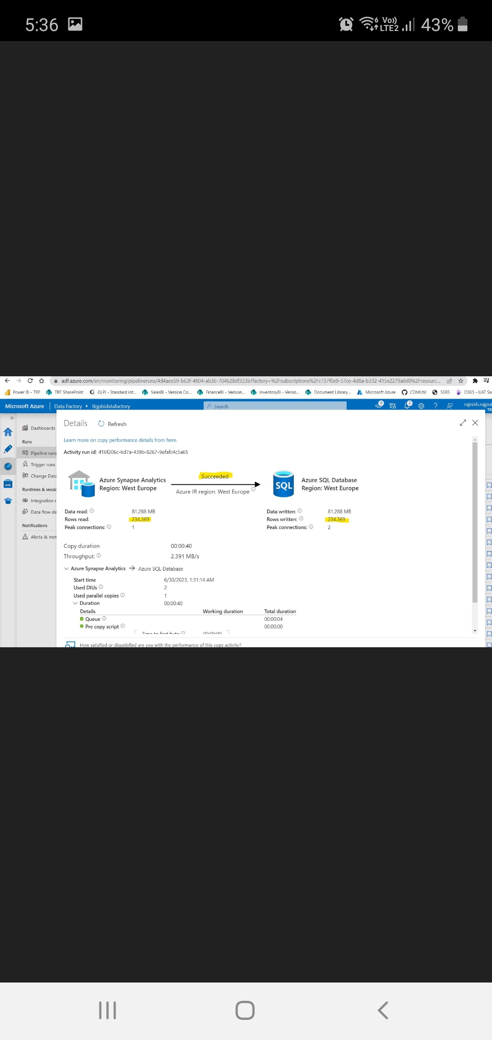Image resolution: width=492 pixels, height=1040 pixels.
Task: Click the Succeeded status label
Action: tap(215, 476)
